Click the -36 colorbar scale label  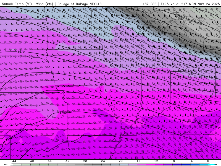click(x=49, y=161)
